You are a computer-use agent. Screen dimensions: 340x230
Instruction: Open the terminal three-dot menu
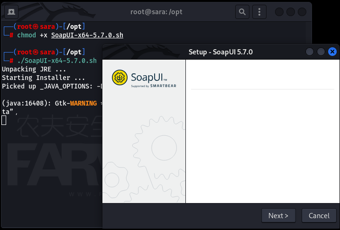click(259, 12)
